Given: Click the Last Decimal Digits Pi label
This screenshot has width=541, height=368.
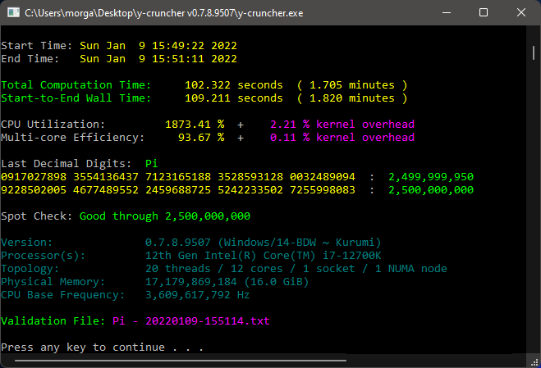Looking at the screenshot, I should [152, 163].
